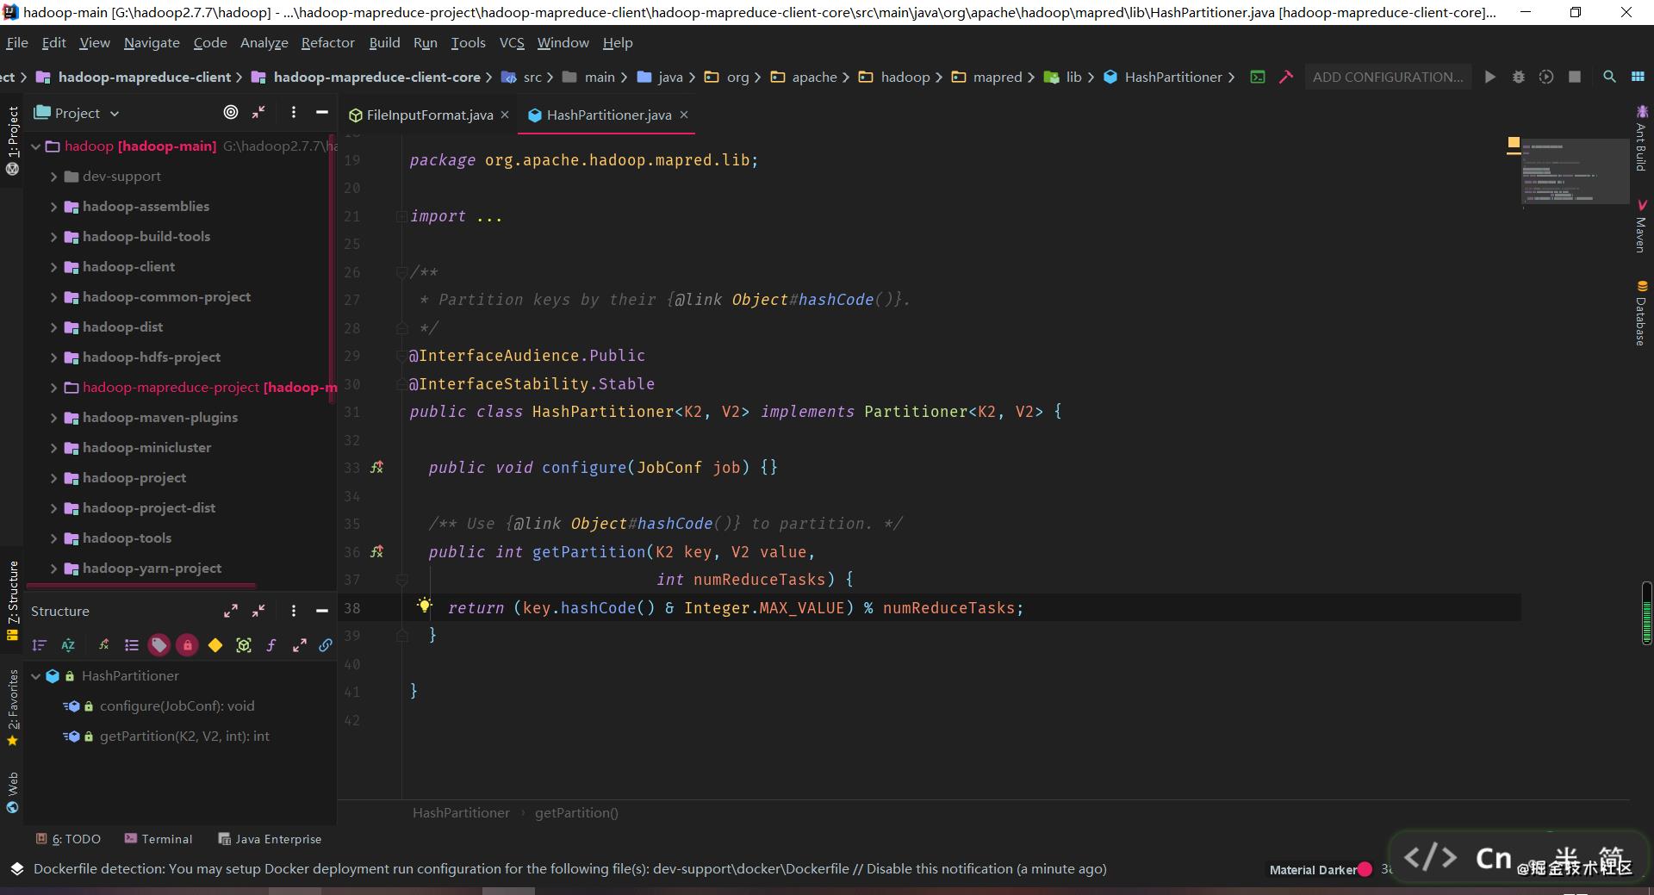This screenshot has height=895, width=1654.
Task: Click the Debug bug icon in toolbar
Action: point(1519,77)
